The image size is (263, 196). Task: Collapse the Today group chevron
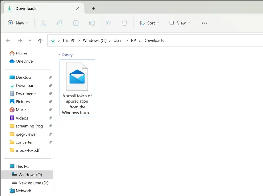click(x=59, y=55)
